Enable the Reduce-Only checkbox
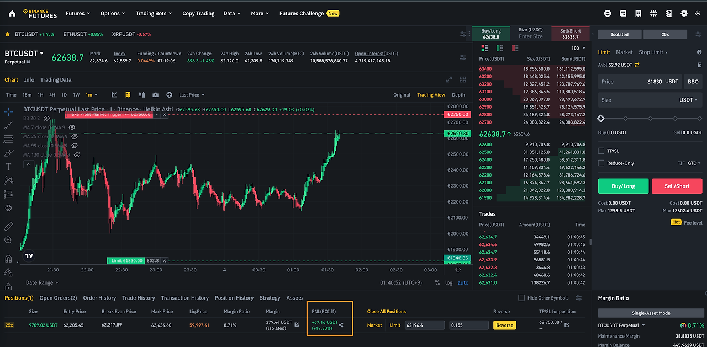Screen dimensions: 707x347 [x=601, y=163]
